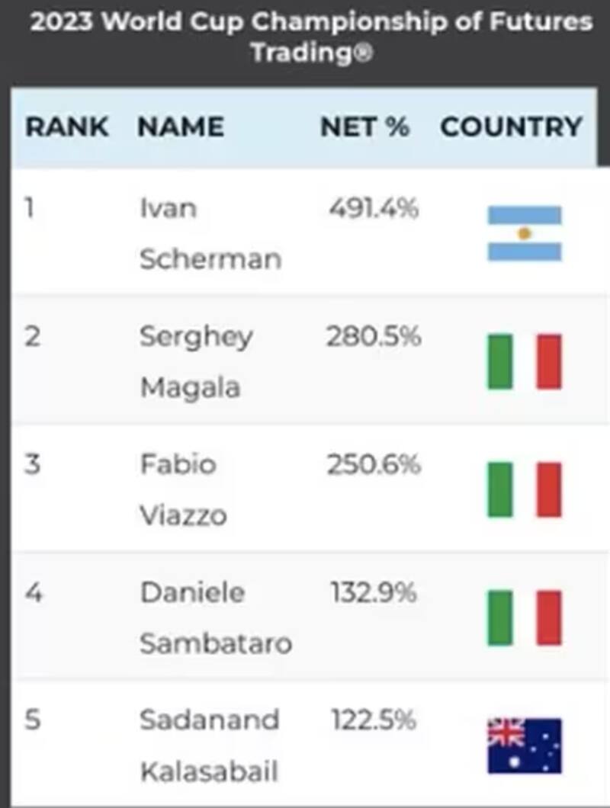Select the name Fabio Viazzo
This screenshot has width=610, height=808.
(183, 489)
